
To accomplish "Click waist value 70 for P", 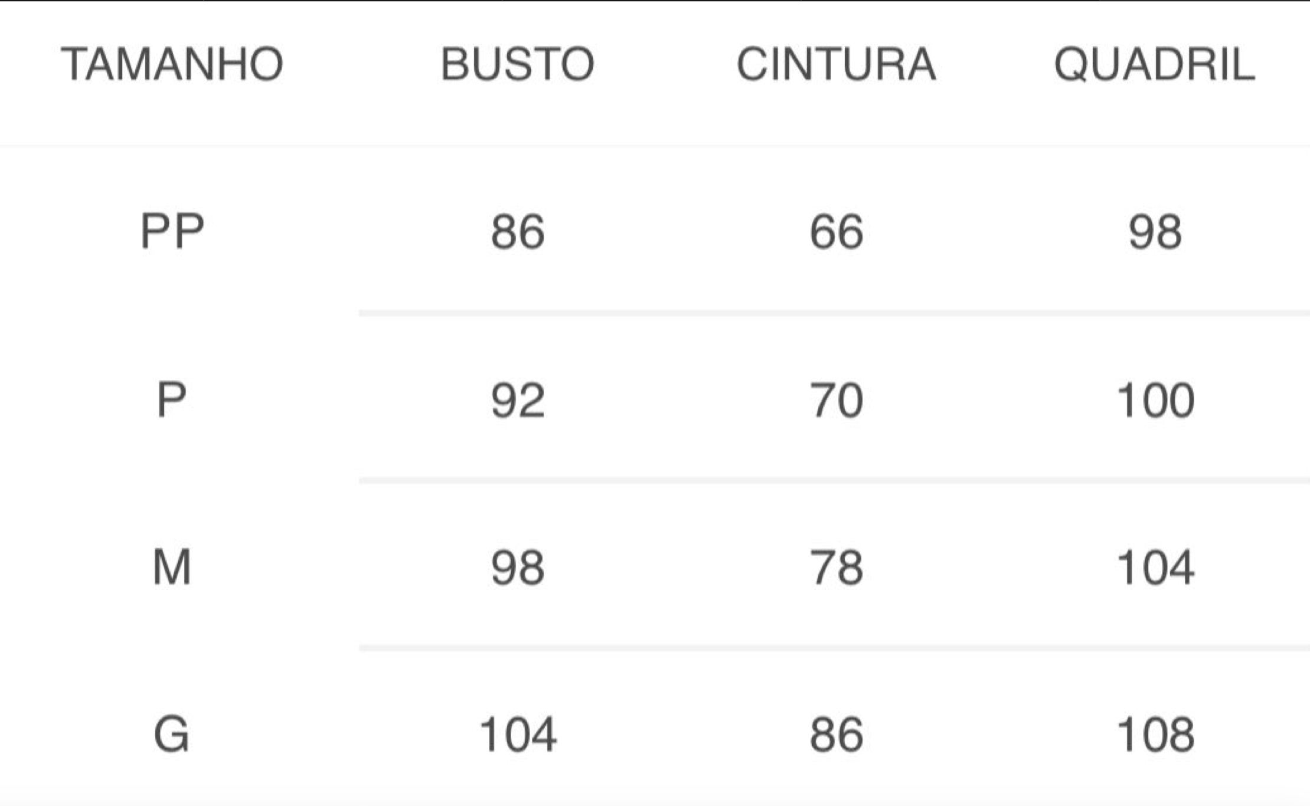I will [x=836, y=401].
